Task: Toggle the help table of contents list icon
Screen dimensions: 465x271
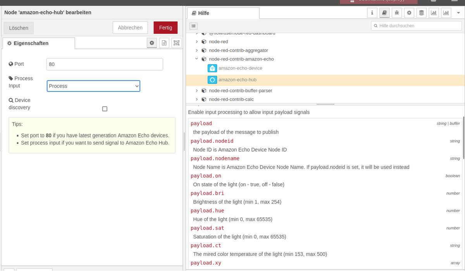Action: [x=194, y=26]
